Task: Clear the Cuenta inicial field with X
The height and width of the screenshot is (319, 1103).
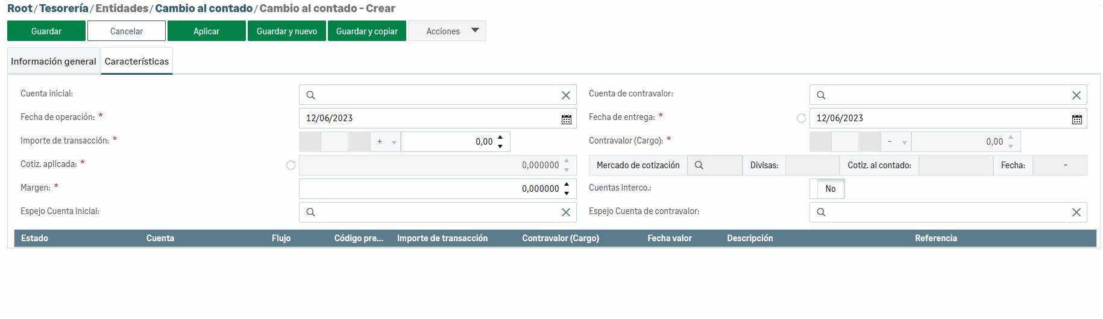Action: (565, 95)
